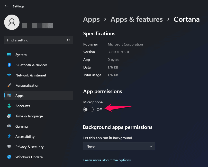
Task: Open Time & language settings
Action: [x=29, y=116]
